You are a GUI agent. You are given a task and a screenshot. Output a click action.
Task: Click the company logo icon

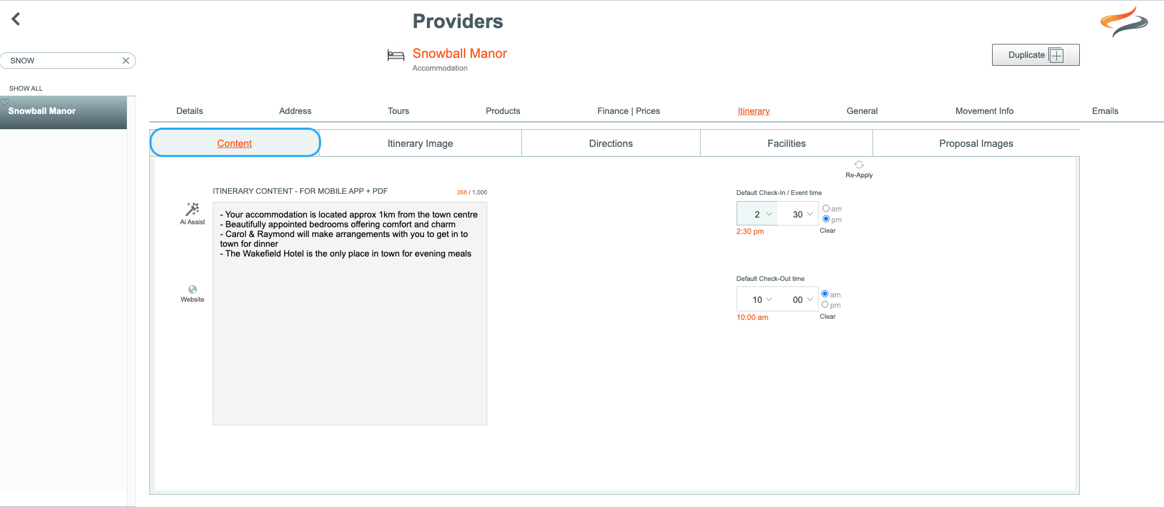[1124, 22]
